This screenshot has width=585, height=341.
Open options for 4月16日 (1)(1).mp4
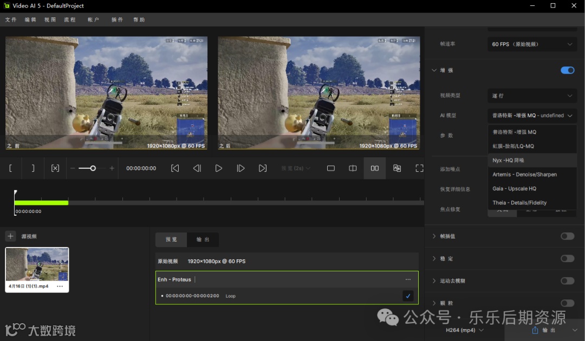coord(60,286)
